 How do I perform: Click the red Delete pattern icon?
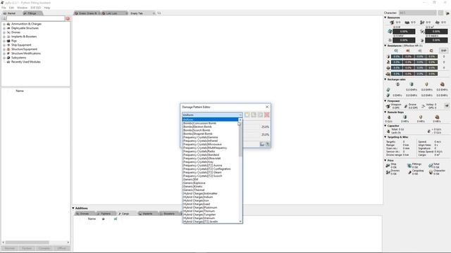pos(267,115)
